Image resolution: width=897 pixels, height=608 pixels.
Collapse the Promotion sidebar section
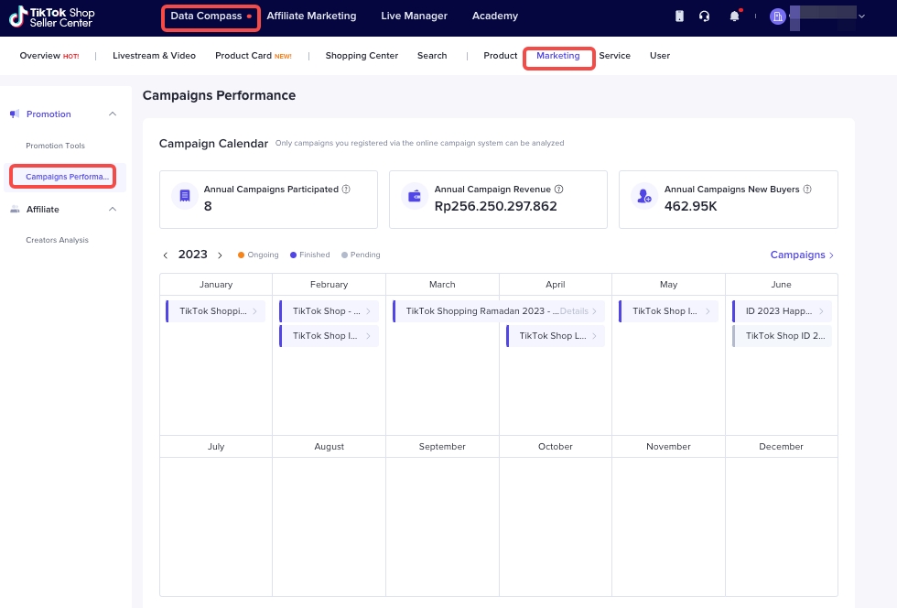point(113,114)
